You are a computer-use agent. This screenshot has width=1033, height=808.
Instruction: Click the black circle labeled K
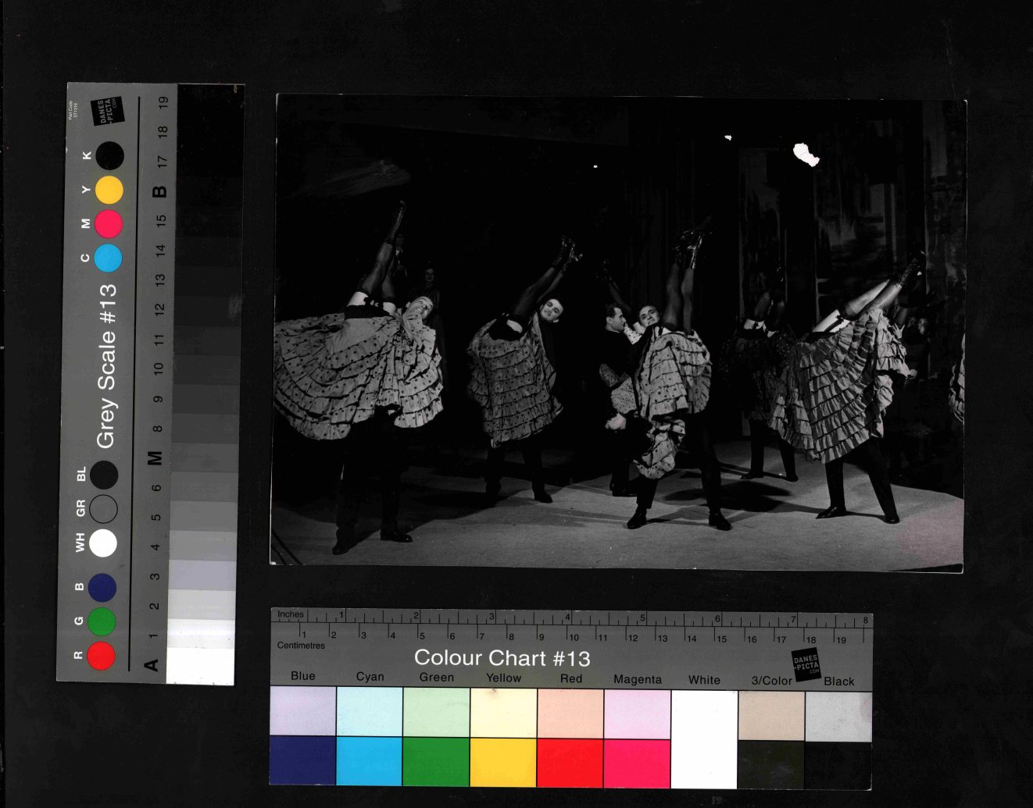pos(109,156)
